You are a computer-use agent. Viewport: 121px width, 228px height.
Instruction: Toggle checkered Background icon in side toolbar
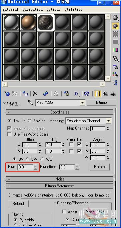pos(115,34)
